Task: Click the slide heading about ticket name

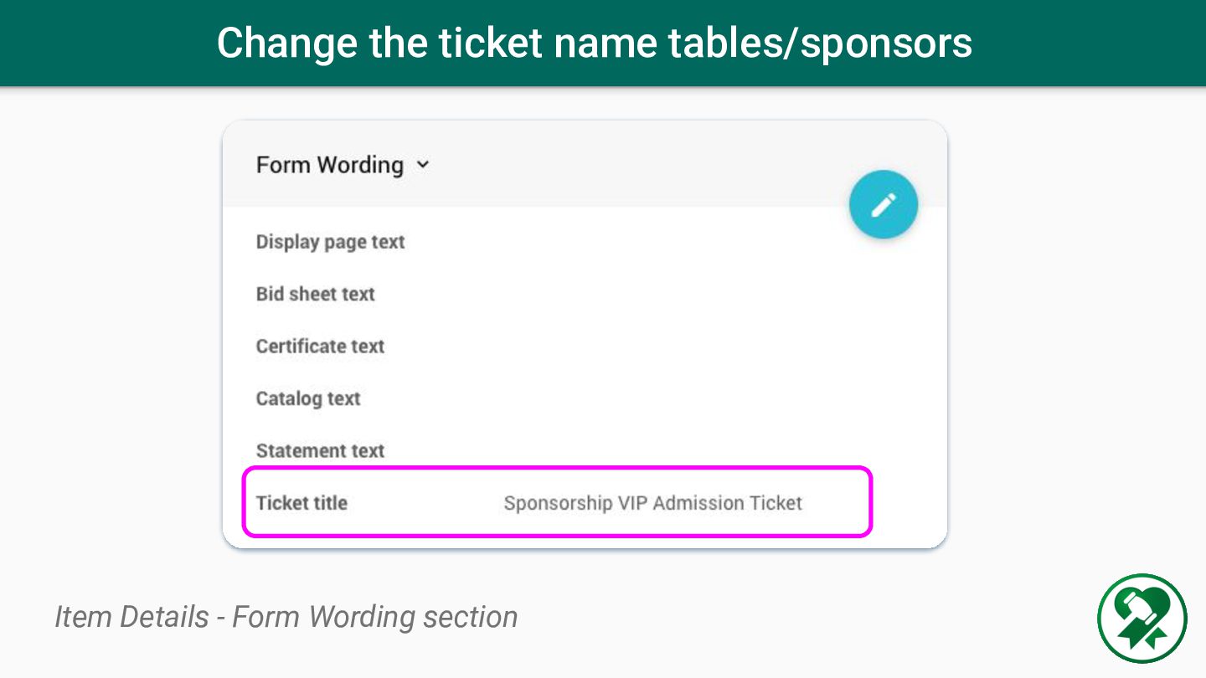Action: pyautogui.click(x=595, y=43)
